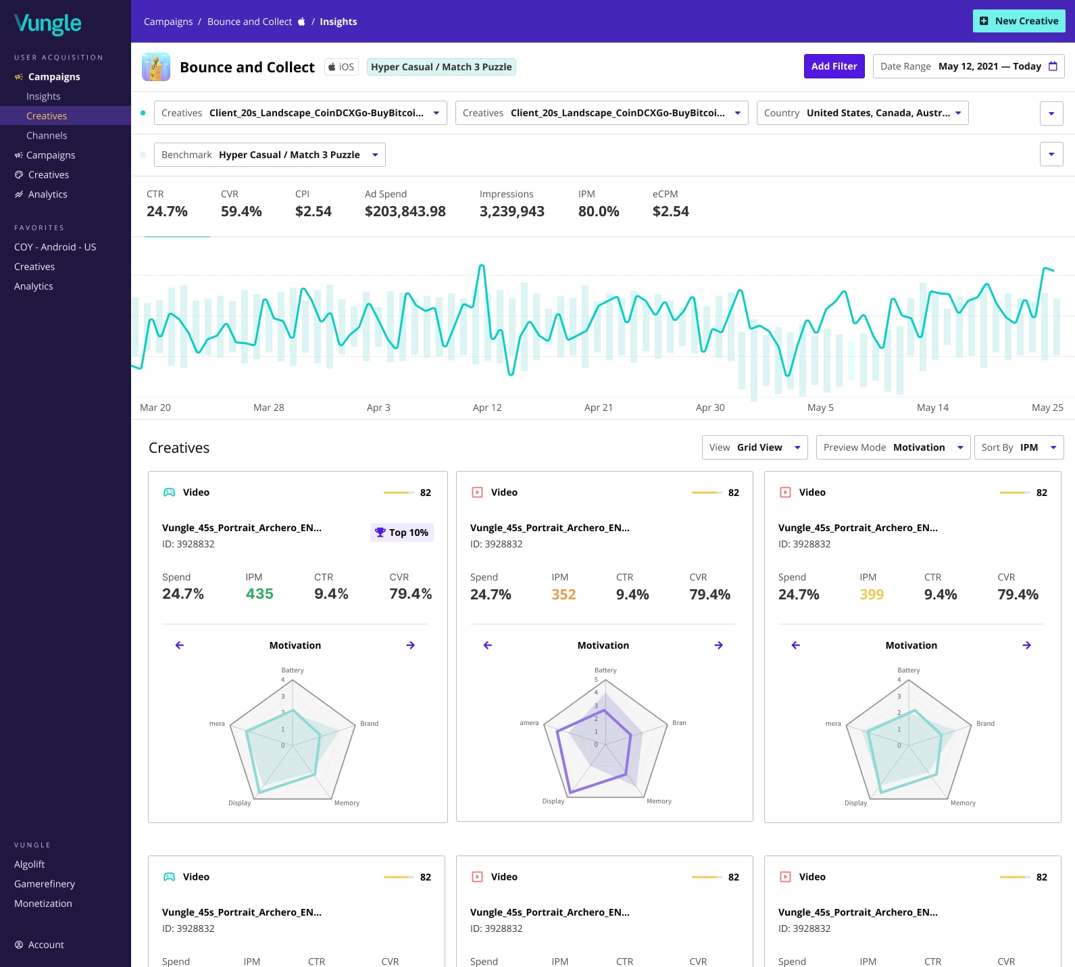The height and width of the screenshot is (967, 1075).
Task: Open the first Creatives filter dropdown
Action: (301, 113)
